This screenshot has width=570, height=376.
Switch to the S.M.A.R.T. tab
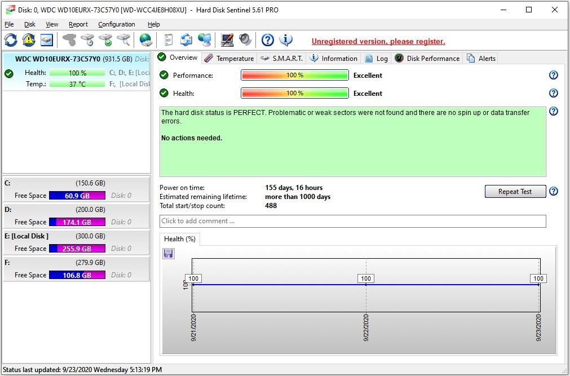[x=282, y=58]
